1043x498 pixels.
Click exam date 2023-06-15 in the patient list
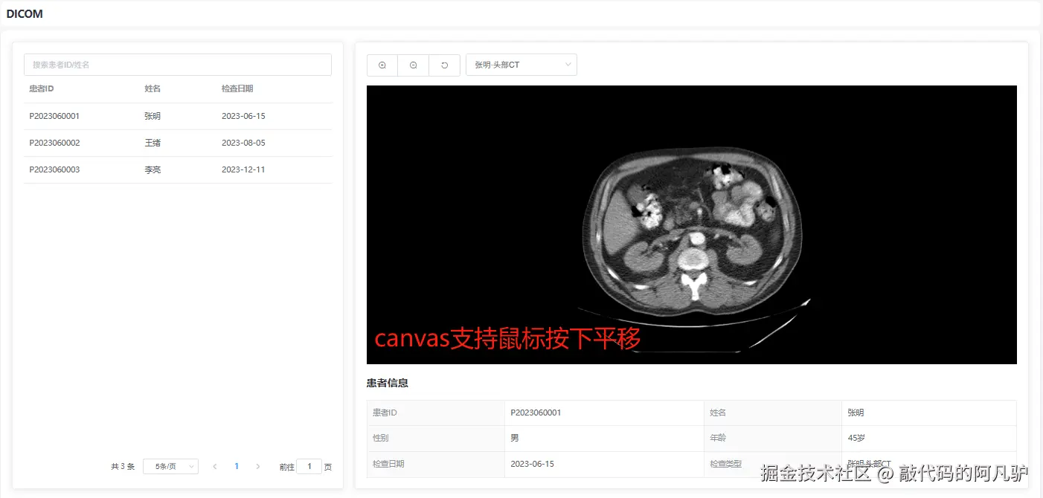[x=243, y=117]
